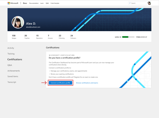Click 'Manage your certifications, exams, and appointments' bullet
This screenshot has height=118, width=159.
(x=69, y=71)
